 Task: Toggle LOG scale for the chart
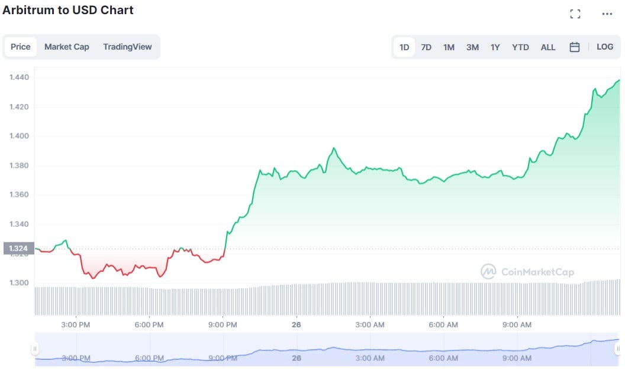[x=605, y=47]
